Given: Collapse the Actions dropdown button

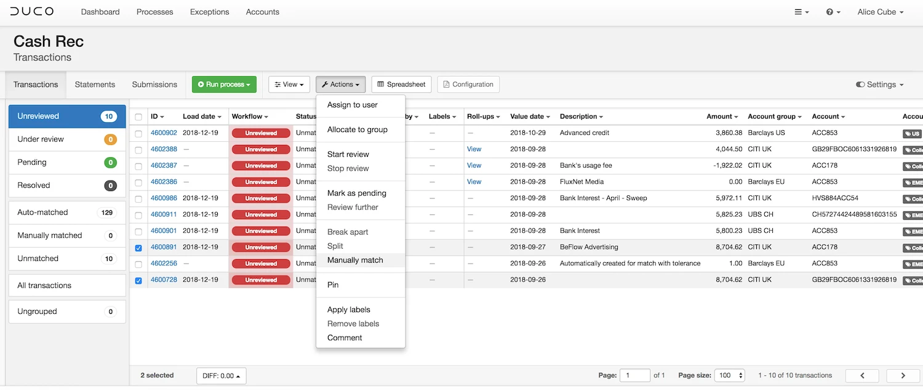Looking at the screenshot, I should [341, 85].
